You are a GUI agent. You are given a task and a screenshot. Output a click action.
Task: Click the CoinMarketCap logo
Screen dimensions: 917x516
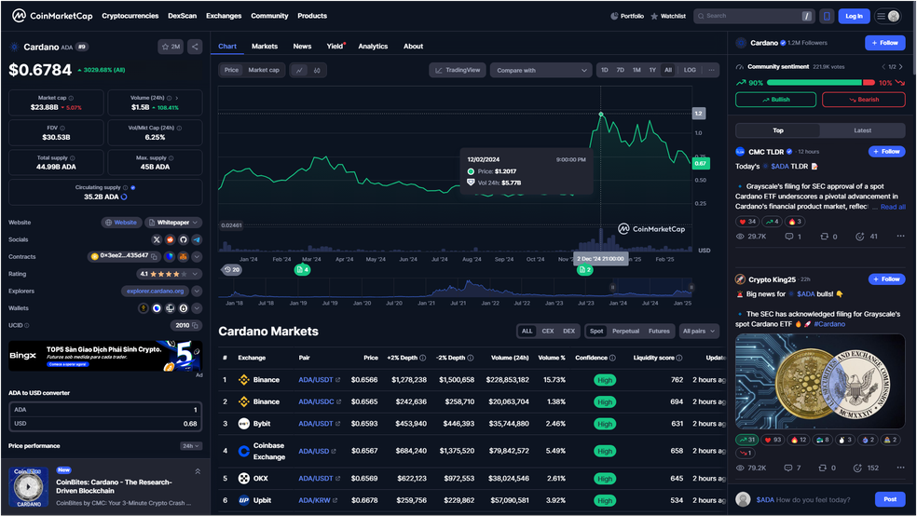(x=52, y=16)
